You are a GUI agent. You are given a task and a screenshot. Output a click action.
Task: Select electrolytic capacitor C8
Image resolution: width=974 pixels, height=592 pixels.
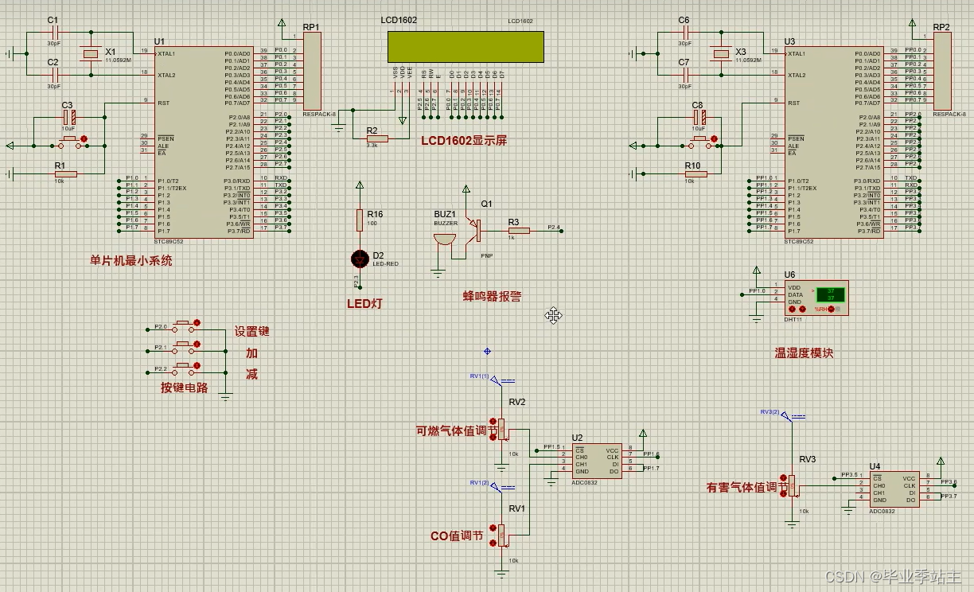pyautogui.click(x=699, y=118)
